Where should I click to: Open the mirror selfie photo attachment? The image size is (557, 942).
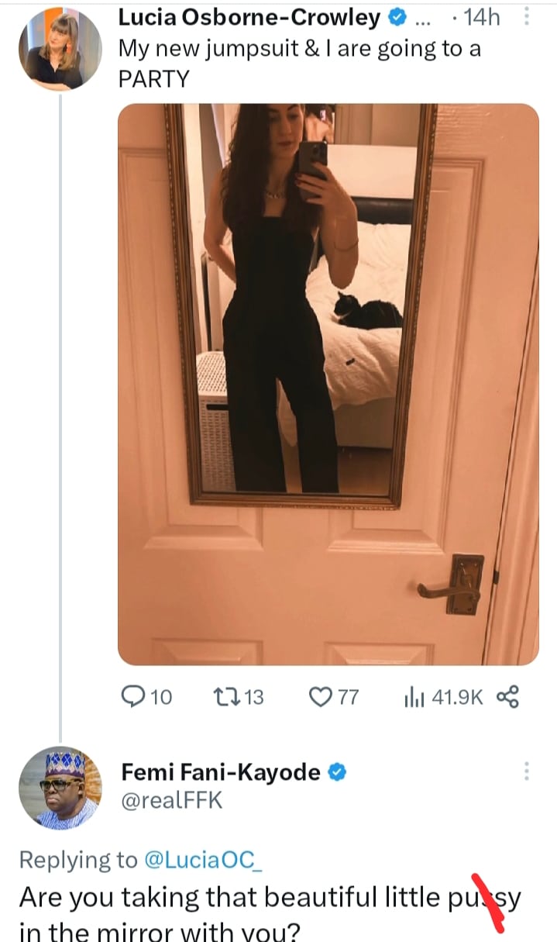point(328,384)
